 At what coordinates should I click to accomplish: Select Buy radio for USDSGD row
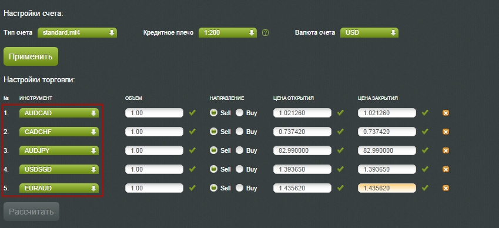[x=239, y=169]
